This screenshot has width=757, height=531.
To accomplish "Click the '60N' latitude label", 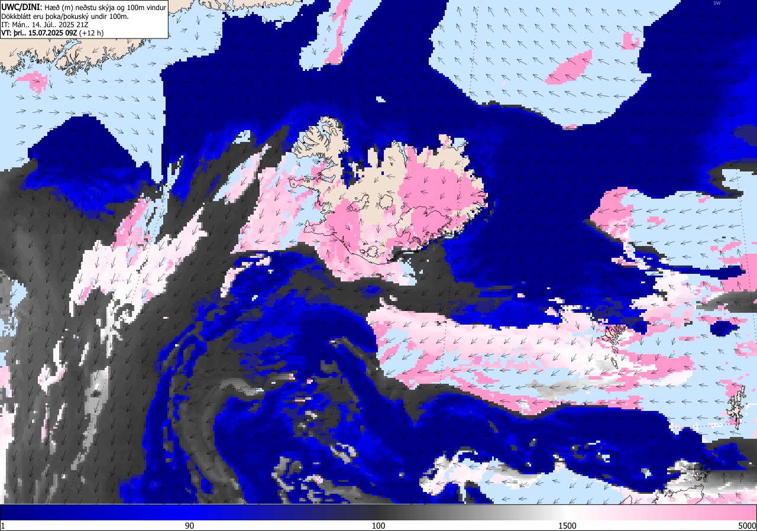I will coord(5,312).
